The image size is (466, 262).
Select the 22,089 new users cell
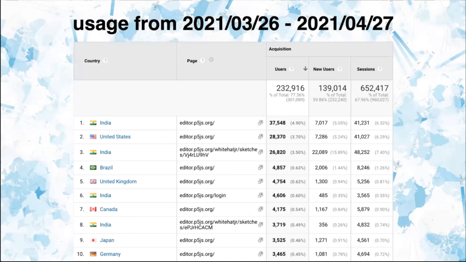click(320, 152)
